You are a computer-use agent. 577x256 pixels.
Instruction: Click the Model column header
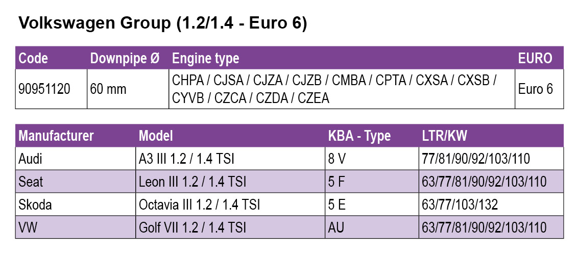(x=156, y=136)
